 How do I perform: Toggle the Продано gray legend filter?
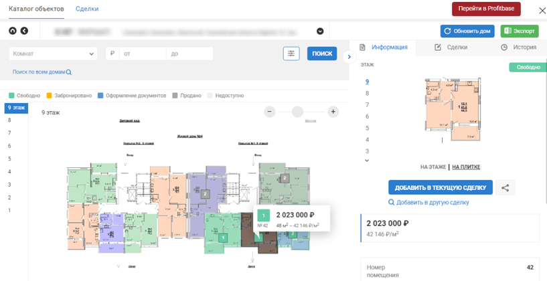tap(187, 96)
